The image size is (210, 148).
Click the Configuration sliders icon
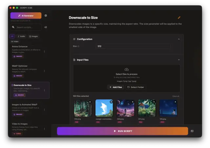click(x=74, y=39)
